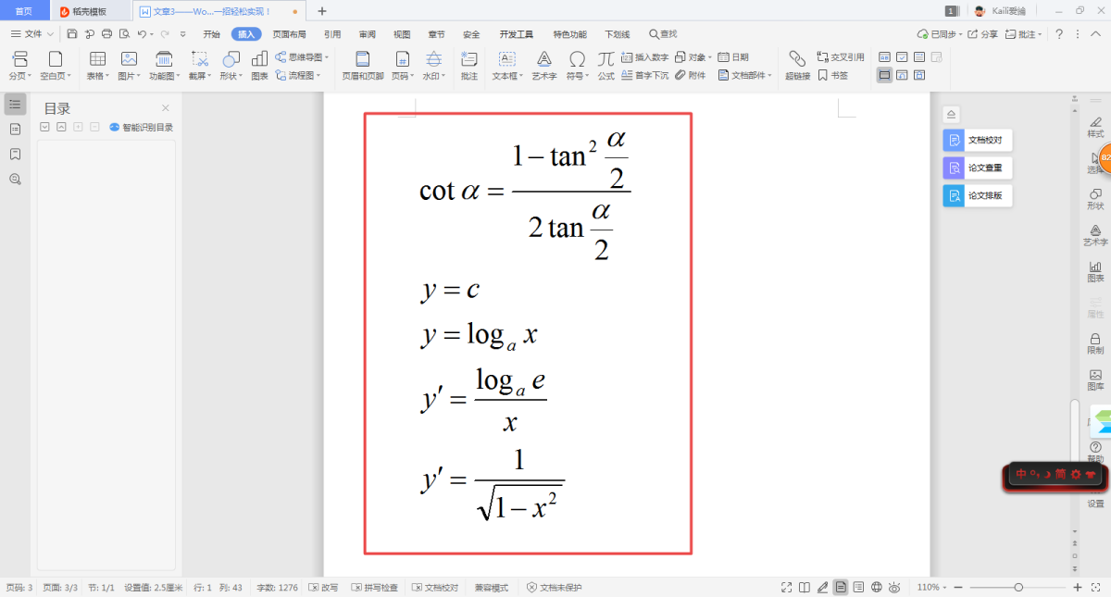
Task: Insert a formula using the 公式 icon
Action: (605, 65)
